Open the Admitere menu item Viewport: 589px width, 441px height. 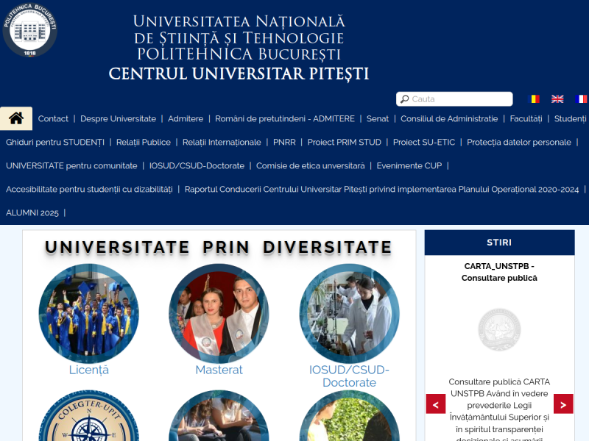tap(186, 118)
